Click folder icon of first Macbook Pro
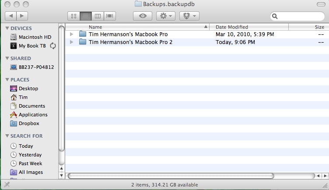 point(83,34)
